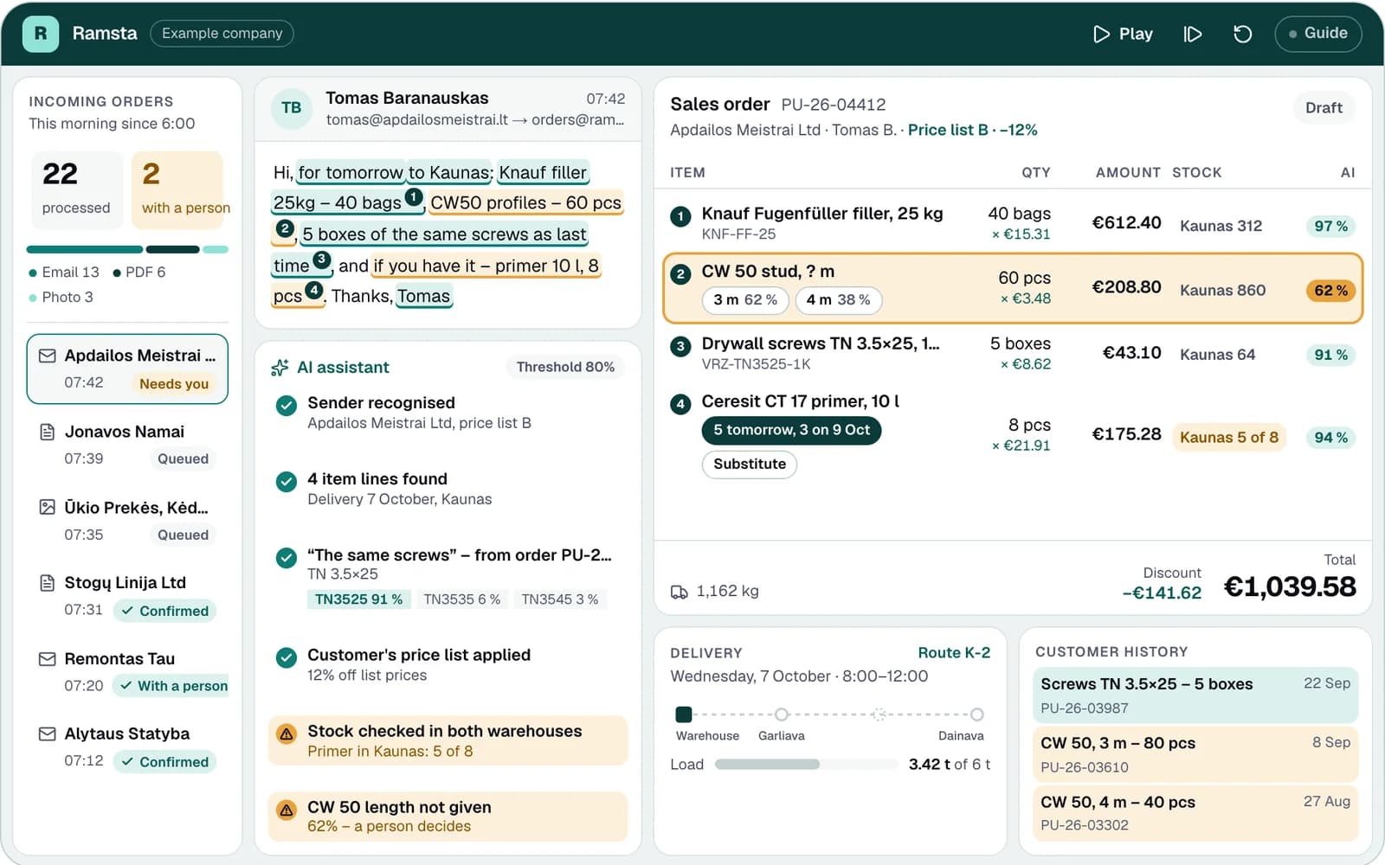The width and height of the screenshot is (1385, 865).
Task: Click check icon for 4 item lines found
Action: 286,481
